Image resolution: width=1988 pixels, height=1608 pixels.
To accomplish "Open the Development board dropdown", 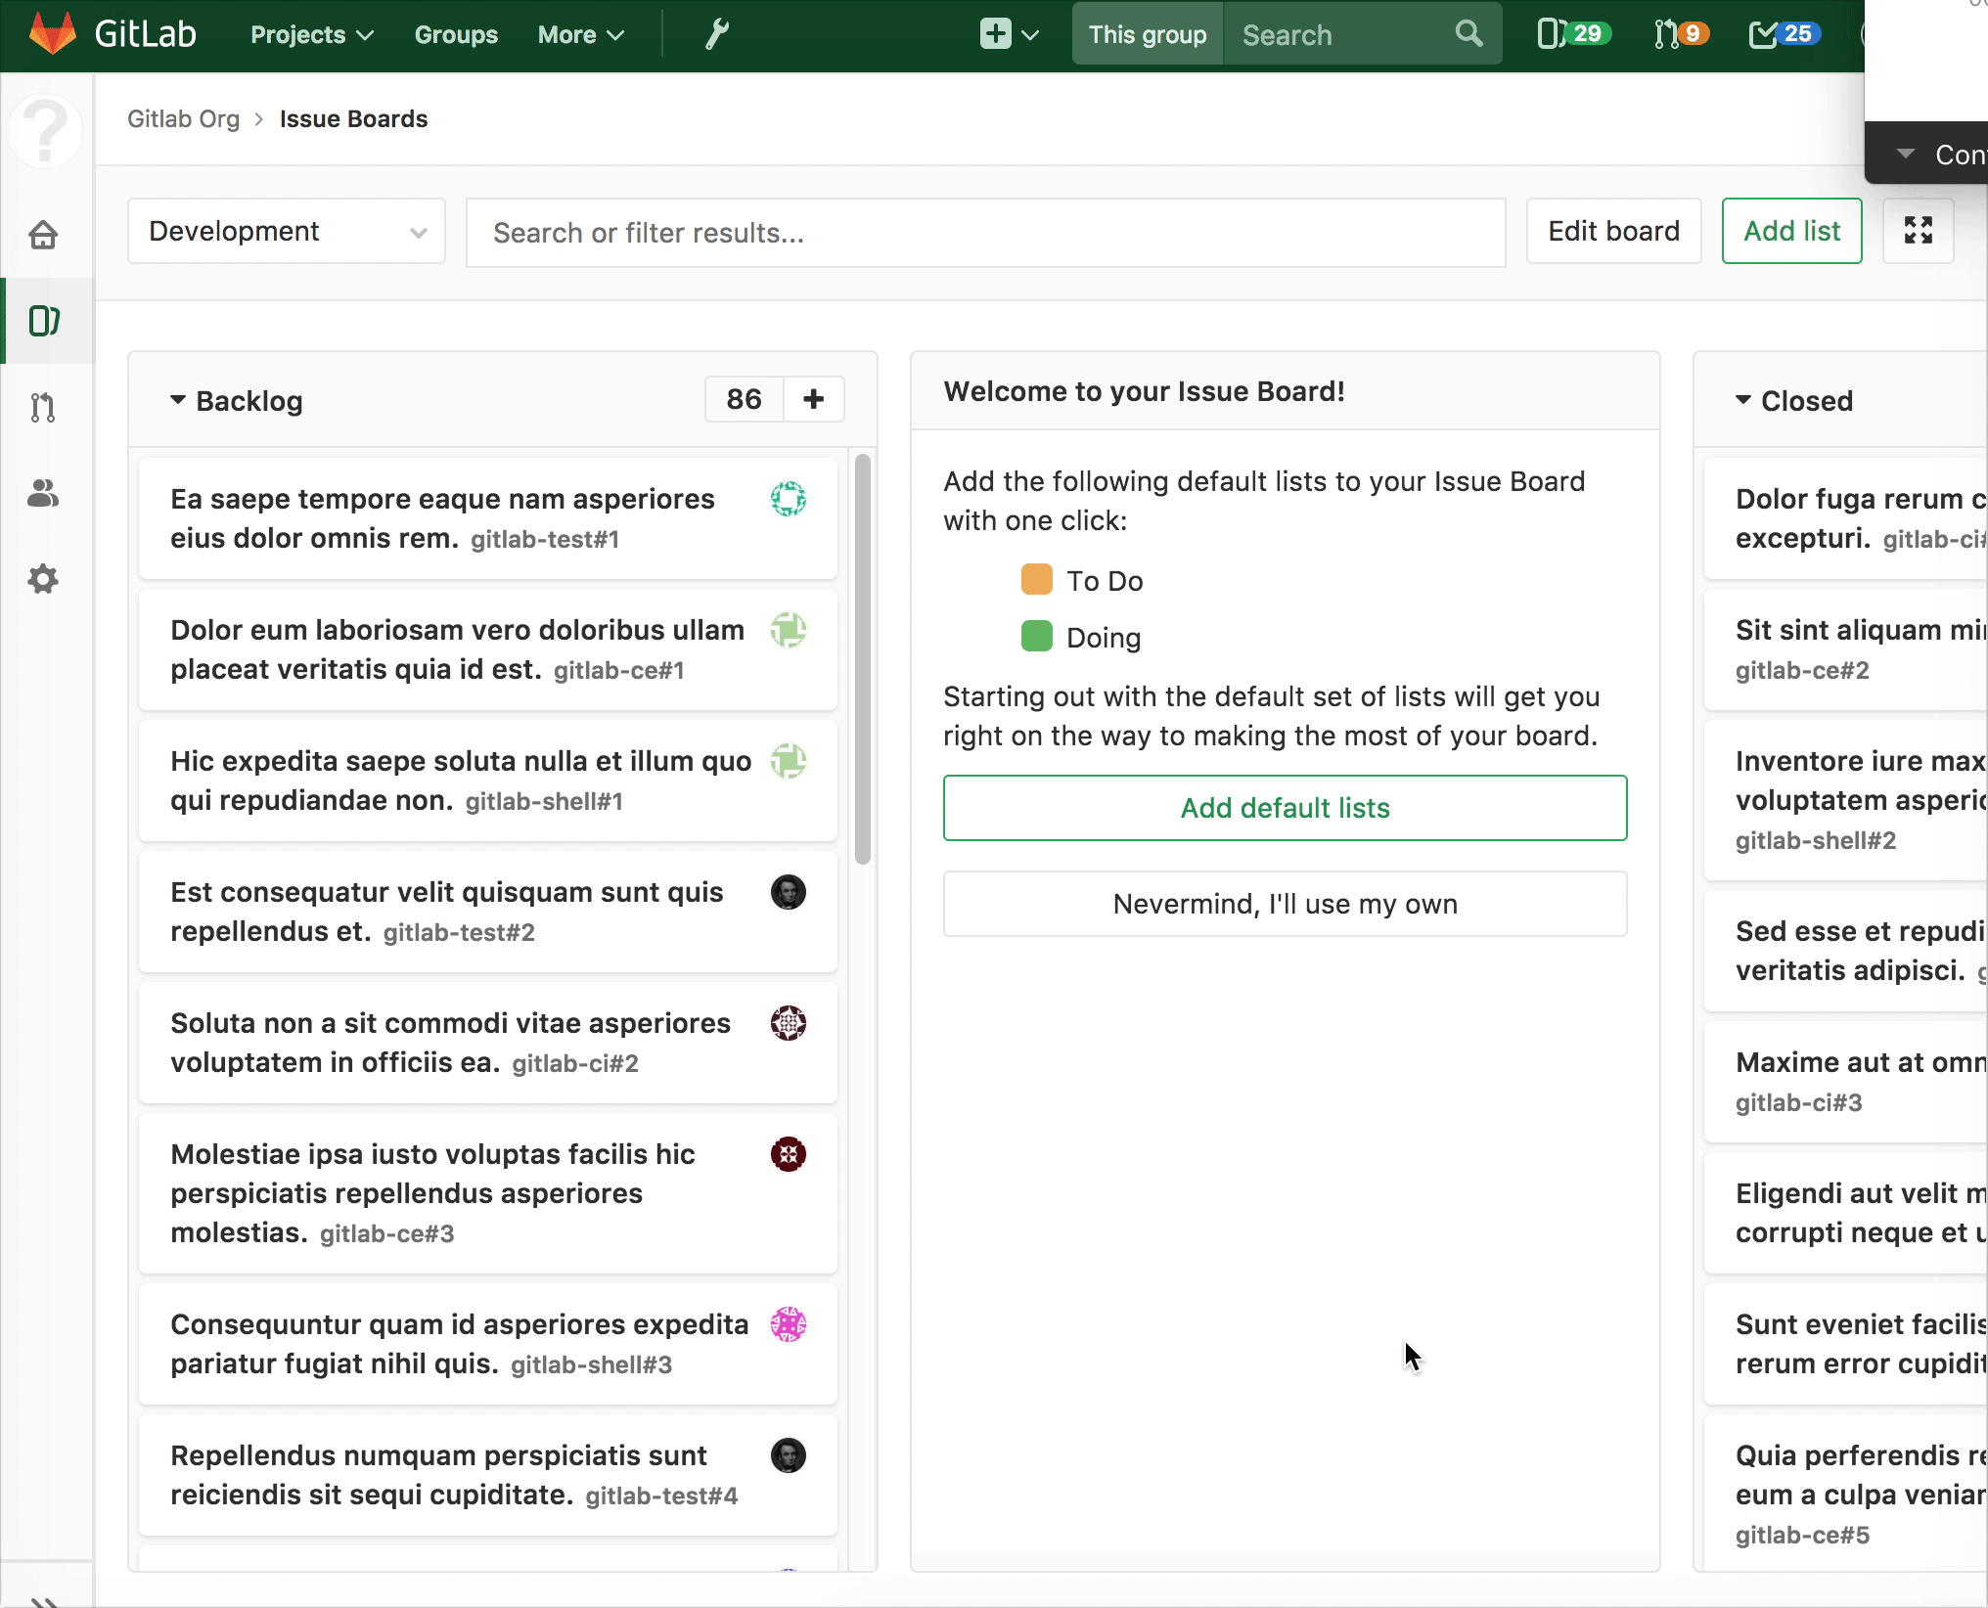I will pyautogui.click(x=286, y=232).
